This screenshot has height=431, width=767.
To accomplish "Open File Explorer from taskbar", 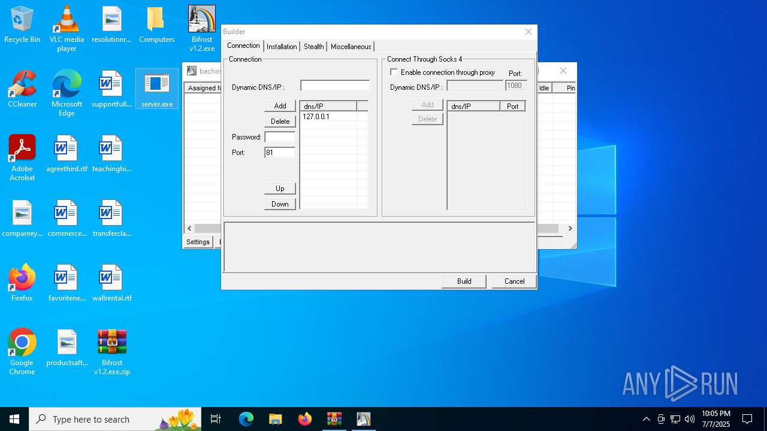I will coord(275,419).
